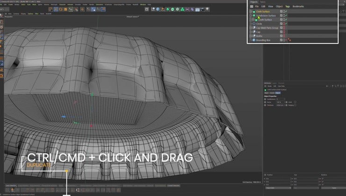This screenshot has height=196, width=346.
Task: Click the Undo arrow in top-left toolbar
Action: point(2,9)
